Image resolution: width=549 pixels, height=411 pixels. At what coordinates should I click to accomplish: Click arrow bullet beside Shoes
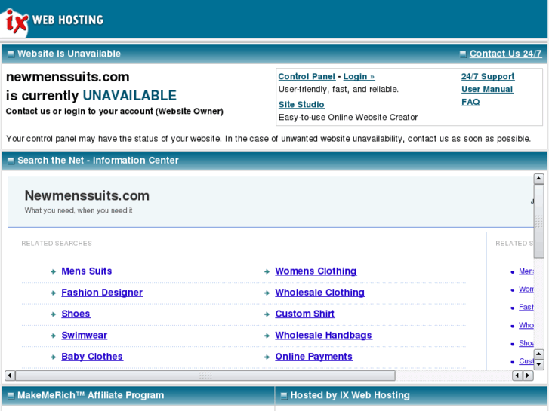[x=53, y=314]
